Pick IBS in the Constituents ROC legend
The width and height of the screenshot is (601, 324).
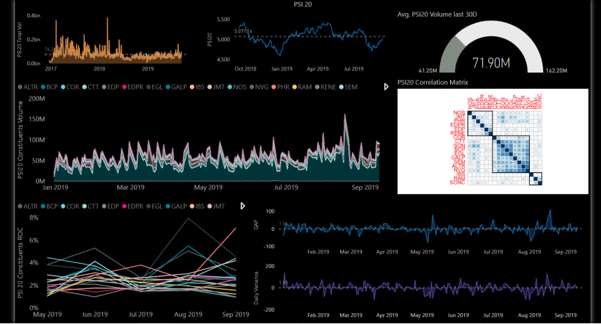197,206
